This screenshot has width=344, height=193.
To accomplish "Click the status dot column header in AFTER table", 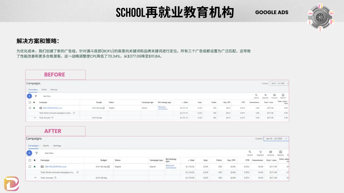I will [x=35, y=160].
